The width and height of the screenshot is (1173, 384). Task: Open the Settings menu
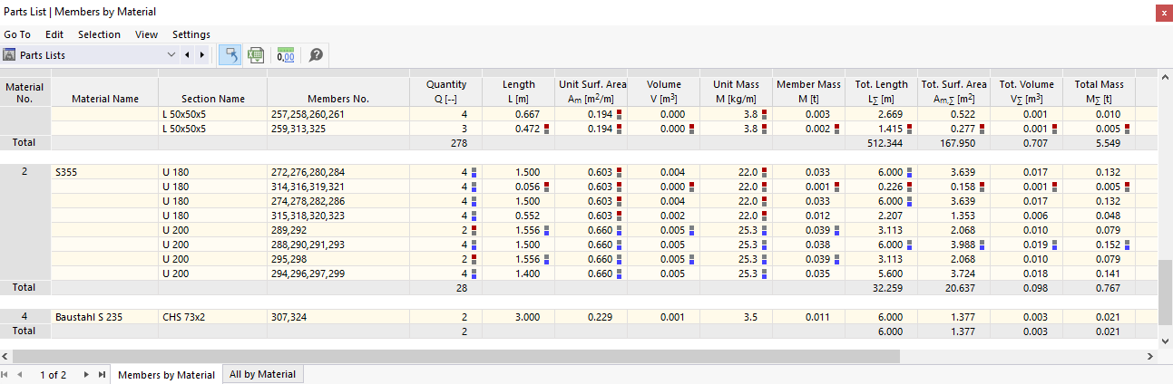point(191,34)
